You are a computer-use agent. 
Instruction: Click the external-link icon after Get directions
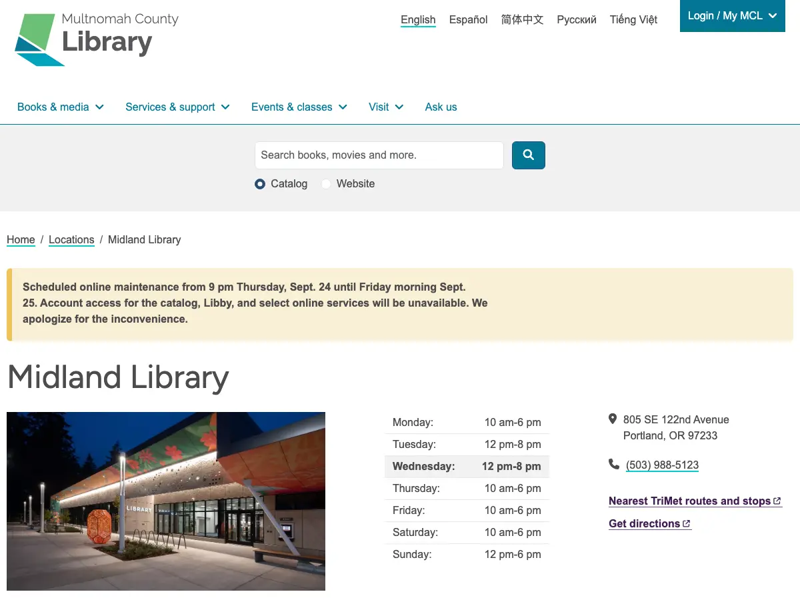687,523
